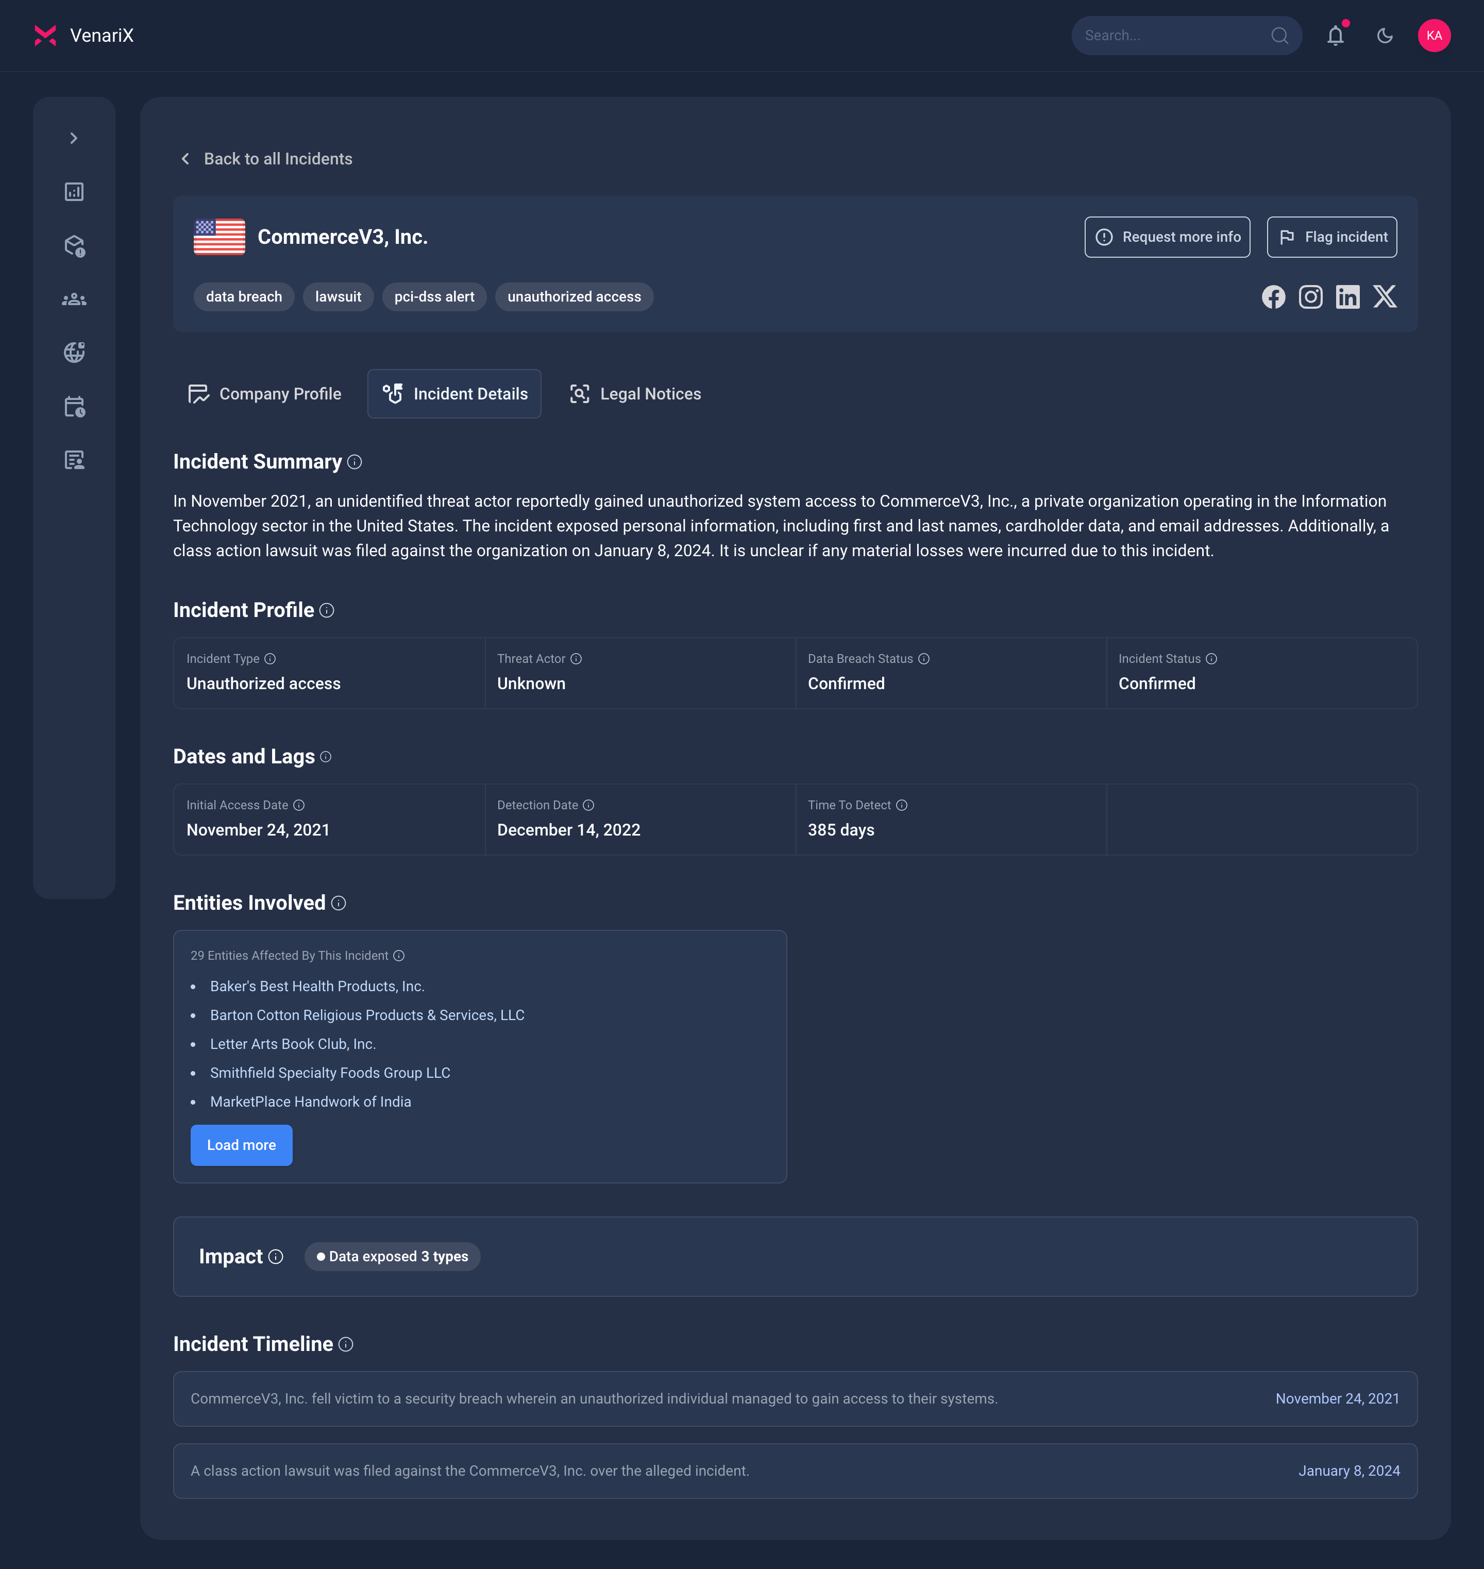Open the package alert sidebar icon
The image size is (1484, 1569).
tap(74, 246)
